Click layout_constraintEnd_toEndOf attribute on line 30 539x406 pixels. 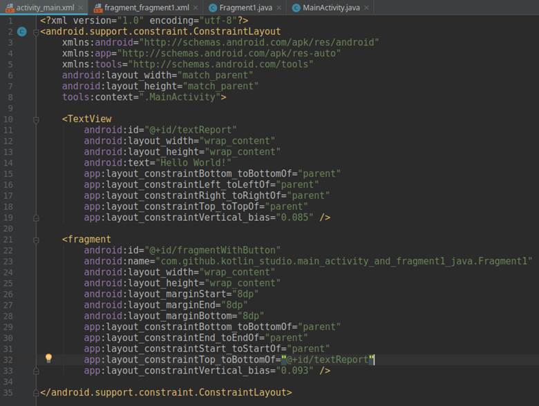click(171, 338)
